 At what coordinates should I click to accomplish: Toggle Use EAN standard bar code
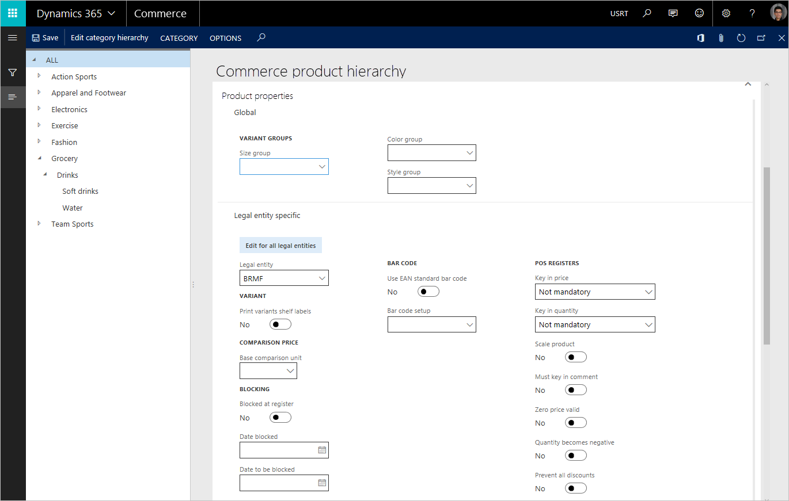click(428, 291)
